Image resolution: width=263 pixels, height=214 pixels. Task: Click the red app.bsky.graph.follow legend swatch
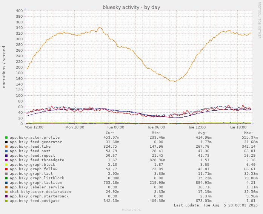pyautogui.click(x=6, y=169)
